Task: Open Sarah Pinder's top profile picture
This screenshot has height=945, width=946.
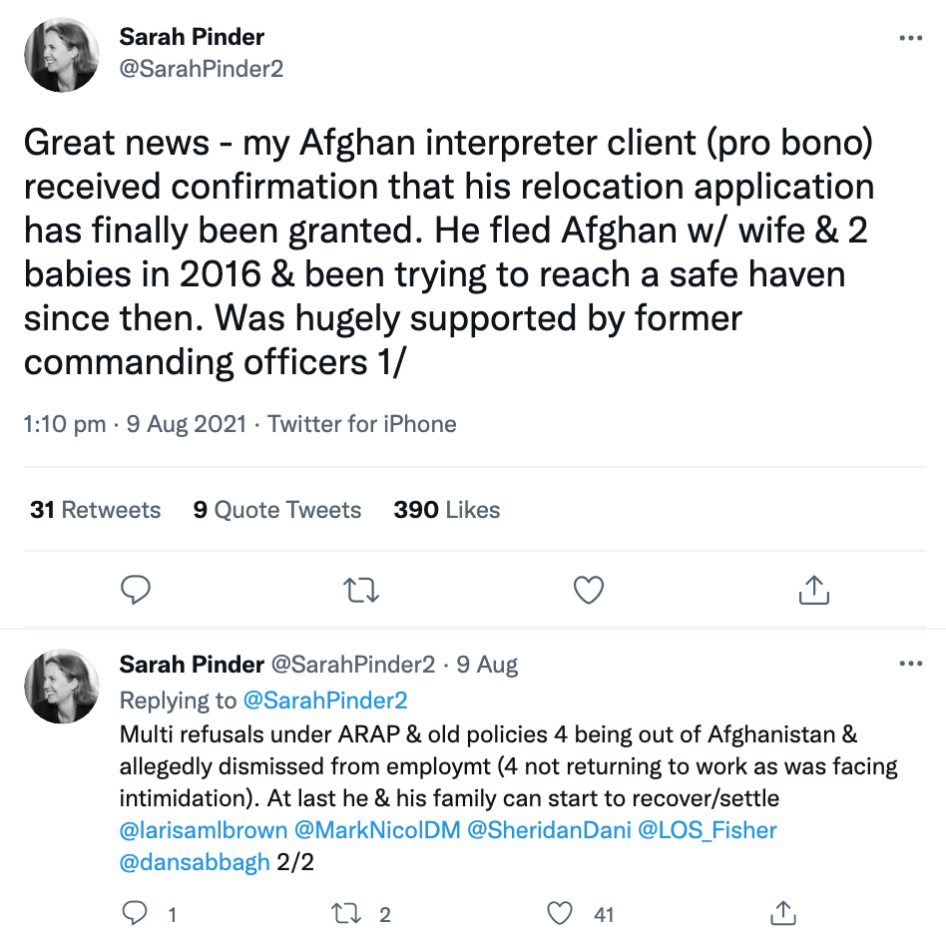Action: (x=62, y=54)
